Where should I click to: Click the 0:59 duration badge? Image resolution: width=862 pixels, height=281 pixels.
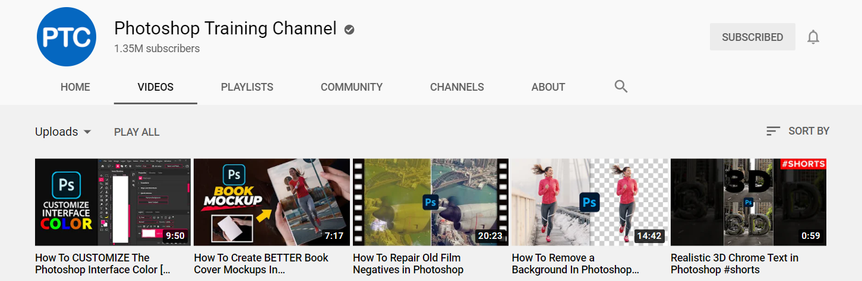click(811, 236)
